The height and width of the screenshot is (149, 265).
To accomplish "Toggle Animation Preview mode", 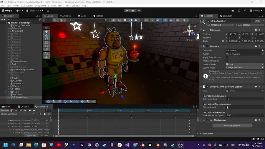I will 4,110.
